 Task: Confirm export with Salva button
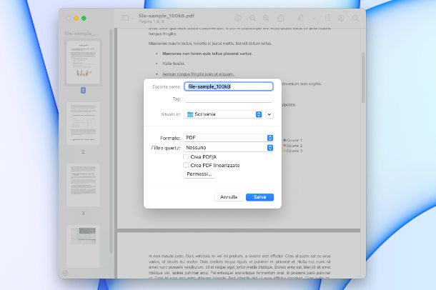point(259,197)
